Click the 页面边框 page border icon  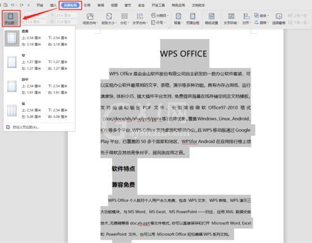click(193, 16)
